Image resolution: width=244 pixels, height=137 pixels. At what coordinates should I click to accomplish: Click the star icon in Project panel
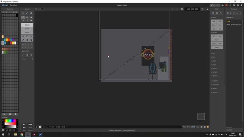pos(231,13)
